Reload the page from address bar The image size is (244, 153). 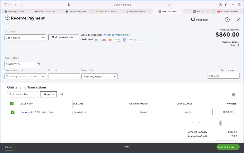(x=169, y=5)
